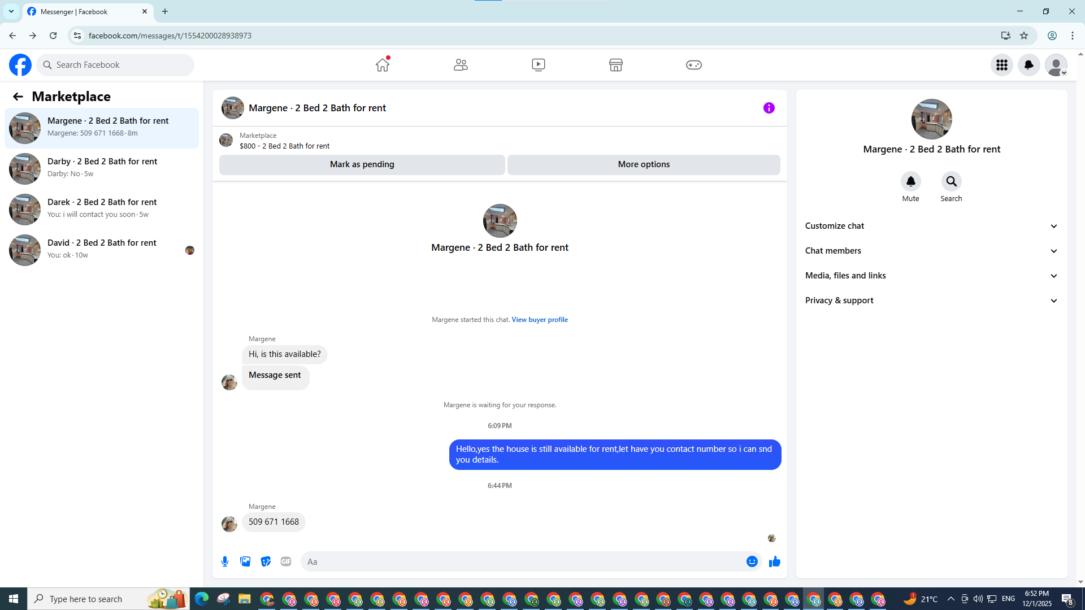Image resolution: width=1085 pixels, height=610 pixels.
Task: Open the Windows notification center
Action: (x=1067, y=599)
